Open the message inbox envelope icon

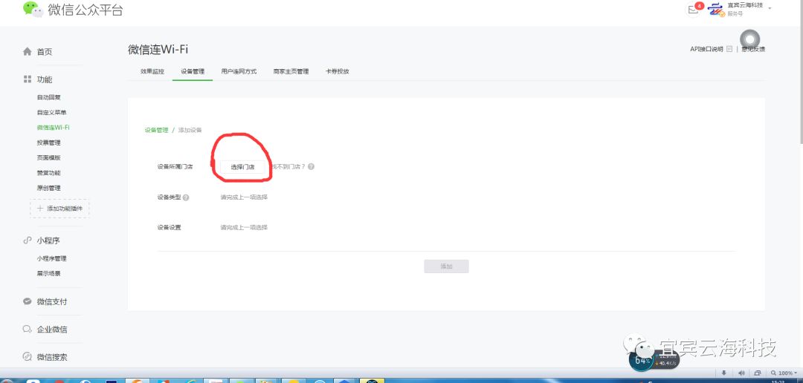coord(693,10)
